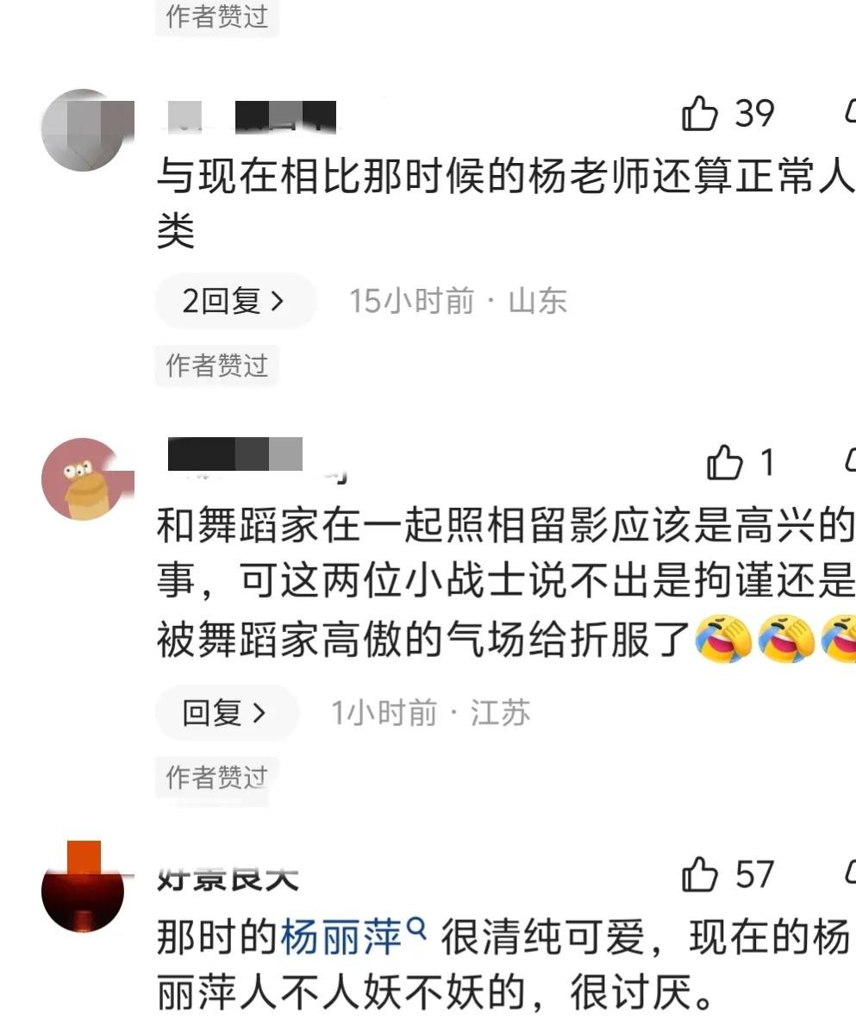Click the chevron next to 回复

tap(259, 713)
